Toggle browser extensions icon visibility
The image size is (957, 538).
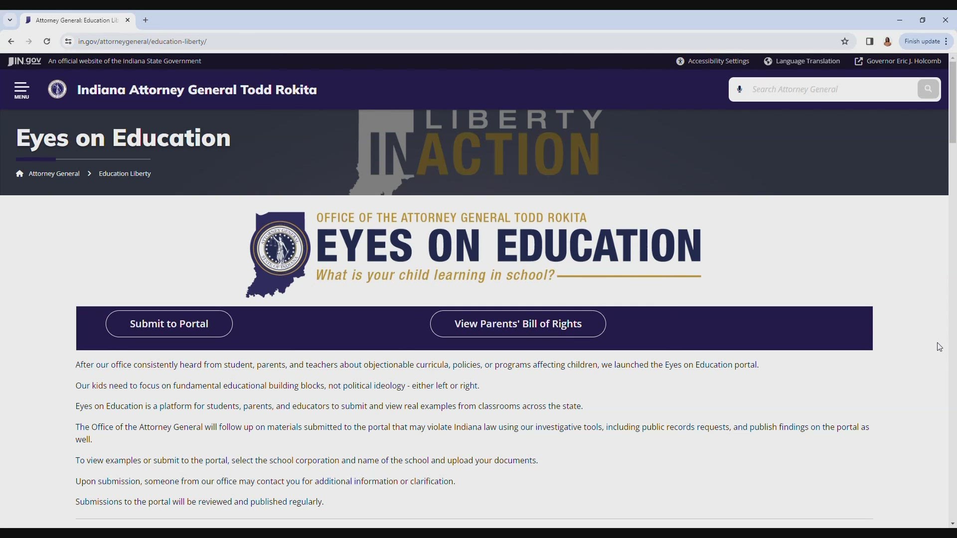[x=869, y=41]
